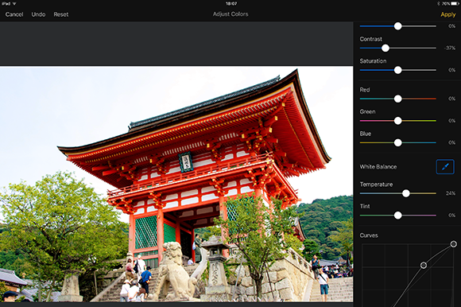Click the Contrast slider handle
Image resolution: width=461 pixels, height=307 pixels.
click(x=385, y=48)
